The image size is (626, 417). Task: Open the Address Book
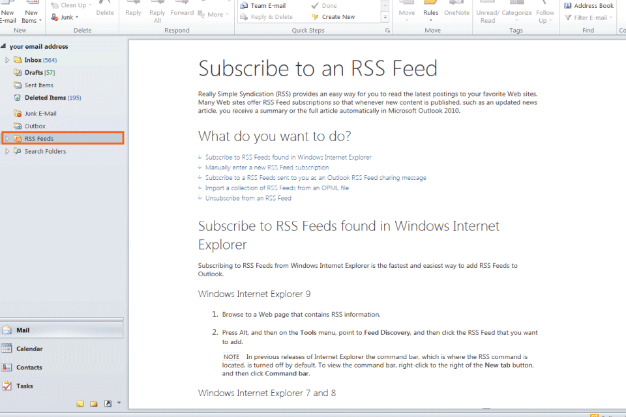click(589, 6)
